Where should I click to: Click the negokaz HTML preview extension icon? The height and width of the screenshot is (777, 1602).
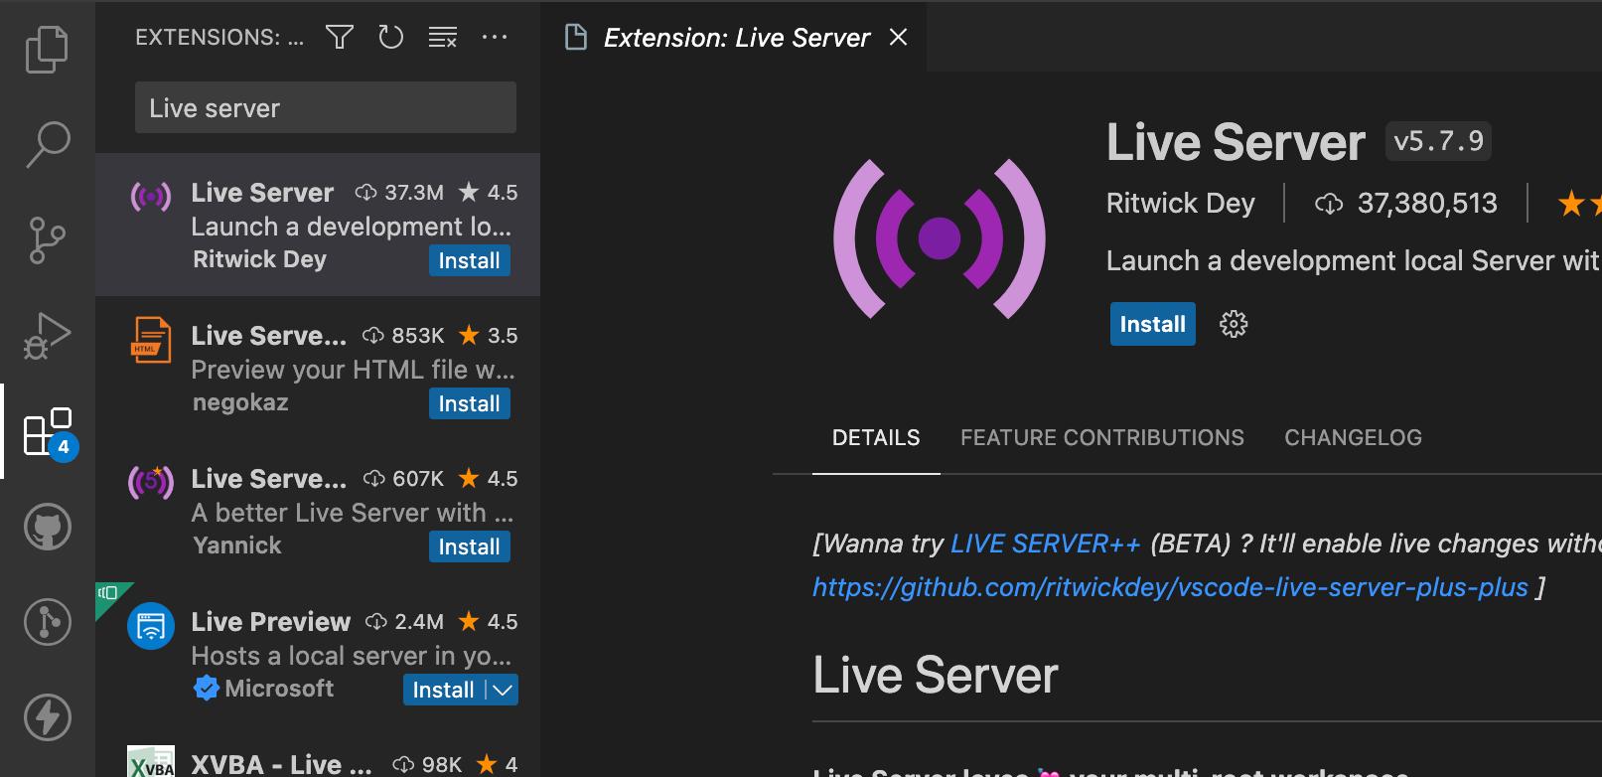(151, 340)
